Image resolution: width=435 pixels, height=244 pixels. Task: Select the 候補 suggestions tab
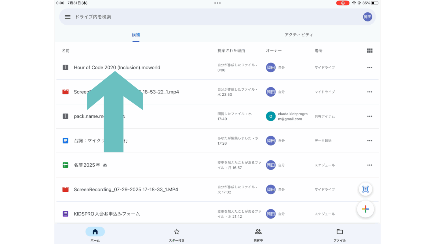click(136, 35)
